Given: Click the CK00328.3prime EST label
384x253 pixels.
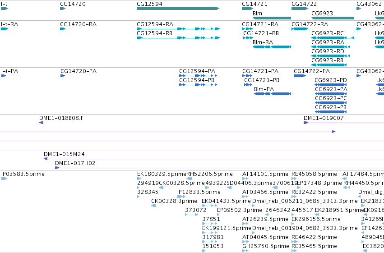Looking at the screenshot, I should 174,201.
